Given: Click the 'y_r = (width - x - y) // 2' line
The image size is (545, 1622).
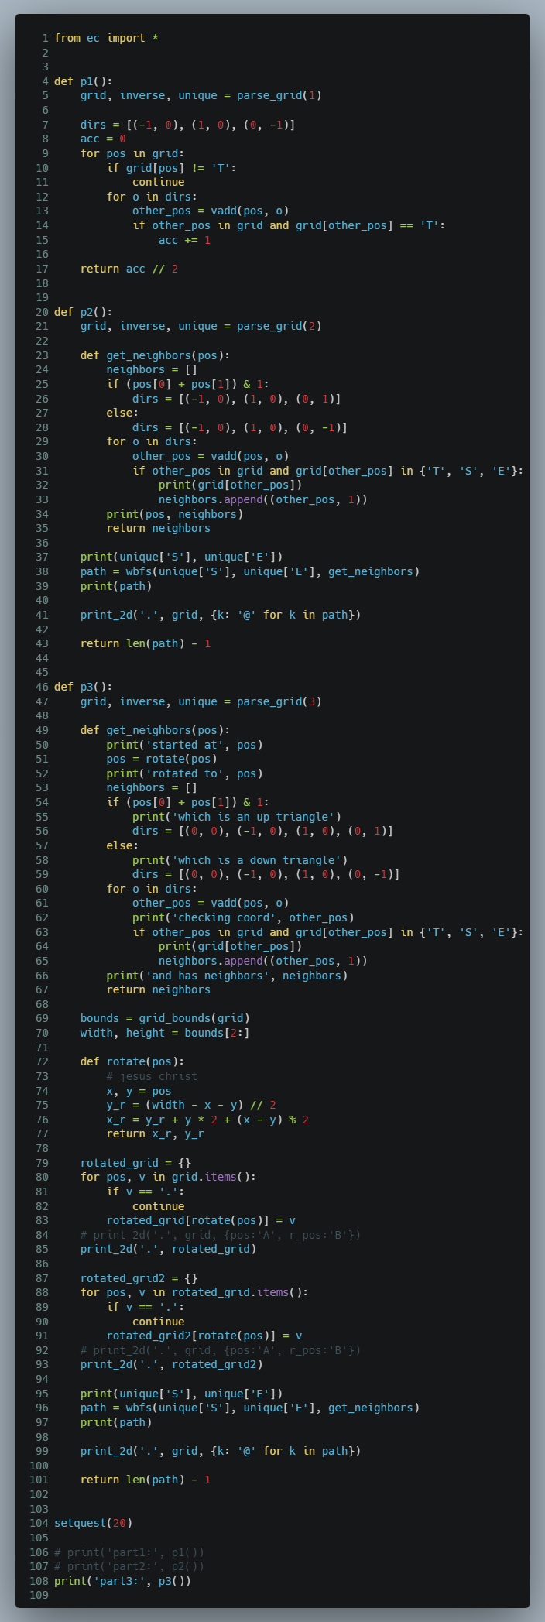Looking at the screenshot, I should click(191, 1105).
